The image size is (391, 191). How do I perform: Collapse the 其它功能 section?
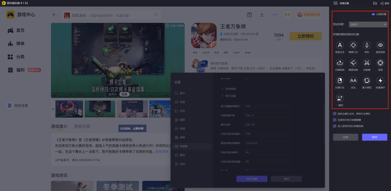coord(229,96)
